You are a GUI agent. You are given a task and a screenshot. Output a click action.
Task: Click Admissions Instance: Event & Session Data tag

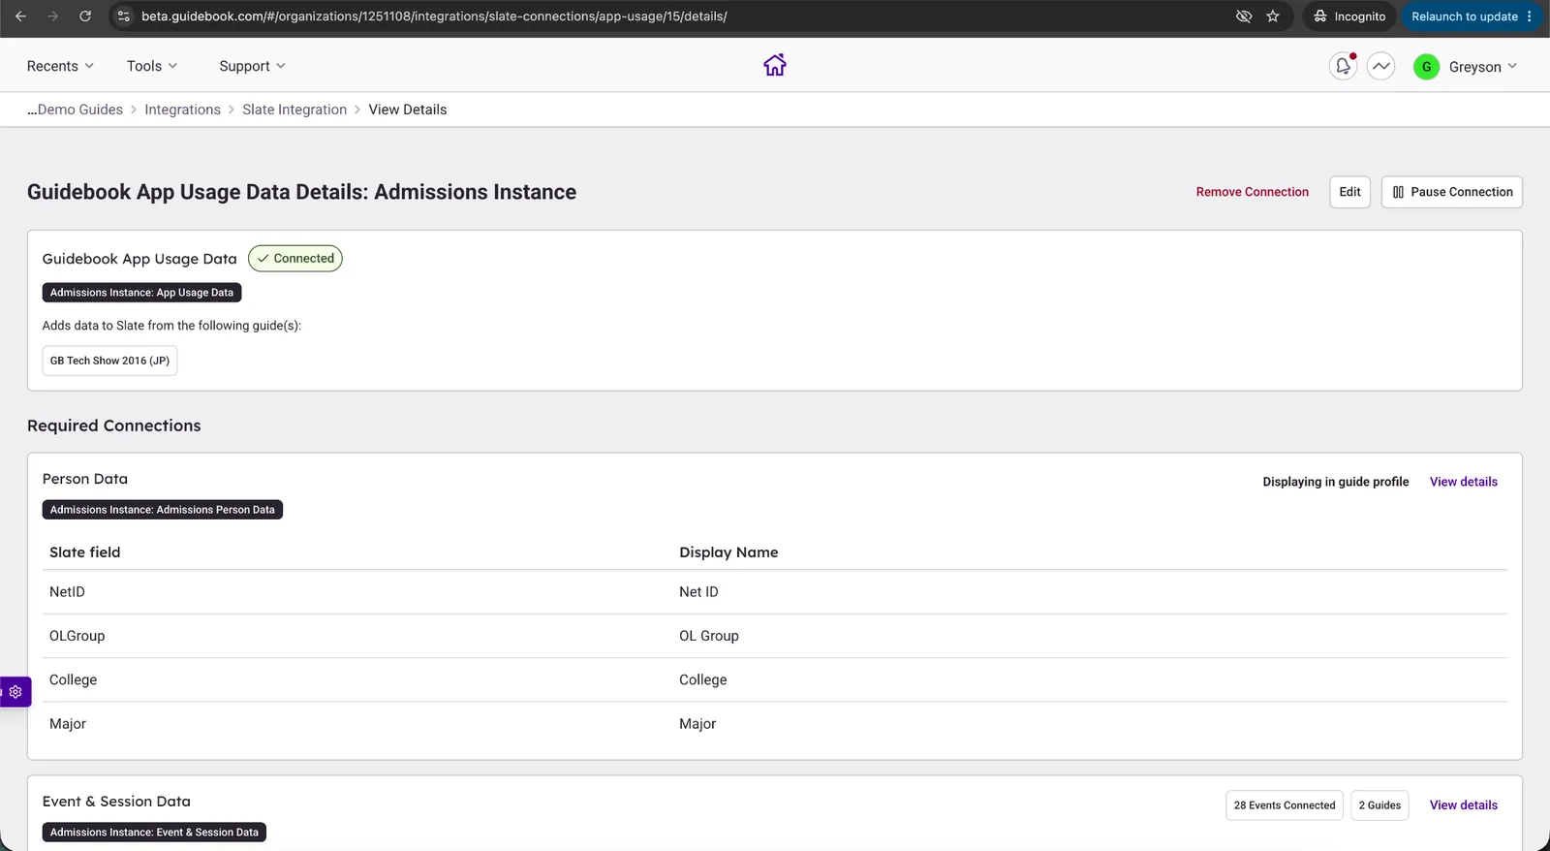click(x=154, y=833)
